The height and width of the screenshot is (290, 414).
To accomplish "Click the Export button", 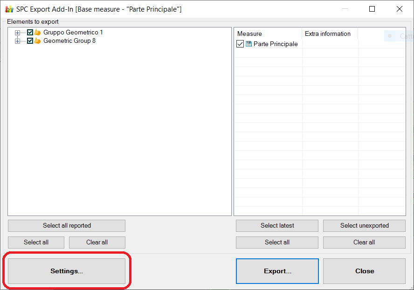I will (x=277, y=271).
